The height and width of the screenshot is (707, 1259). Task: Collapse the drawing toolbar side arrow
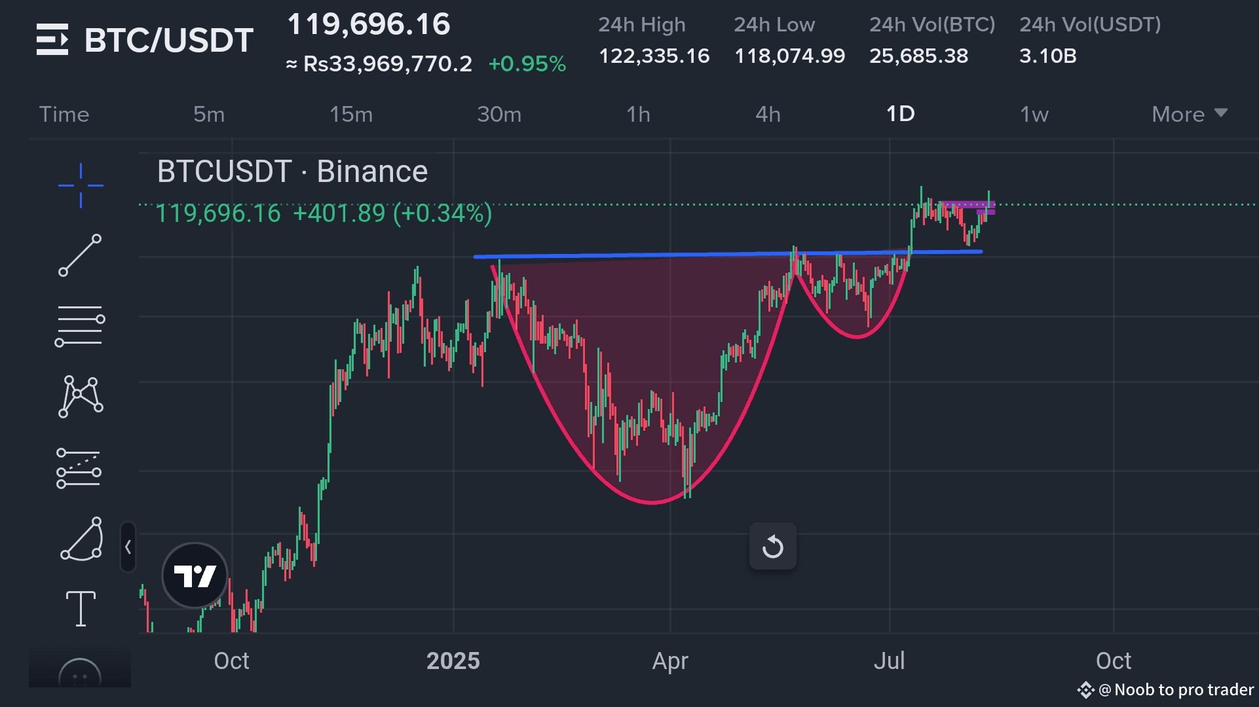(128, 547)
